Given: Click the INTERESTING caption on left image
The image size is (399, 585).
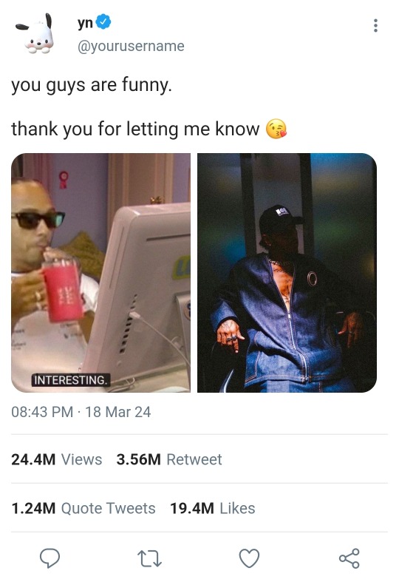Looking at the screenshot, I should pos(70,380).
